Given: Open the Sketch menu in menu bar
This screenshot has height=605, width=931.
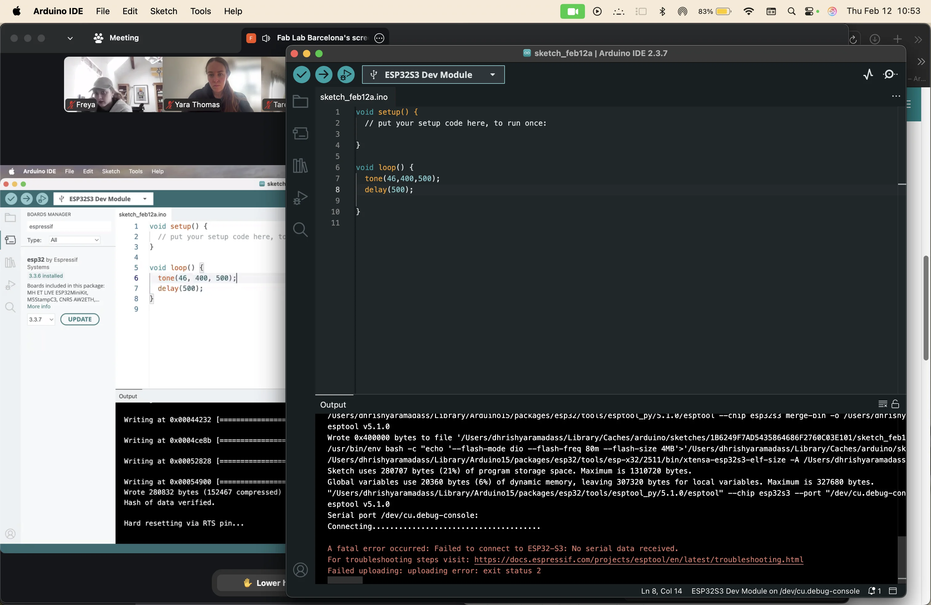Looking at the screenshot, I should click(x=163, y=11).
